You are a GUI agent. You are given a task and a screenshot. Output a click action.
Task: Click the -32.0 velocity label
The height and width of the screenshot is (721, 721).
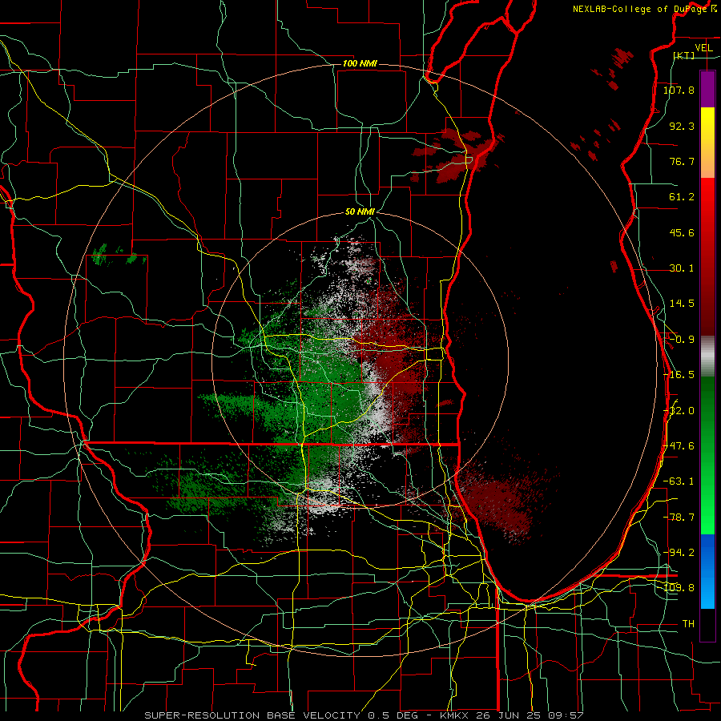click(x=679, y=411)
